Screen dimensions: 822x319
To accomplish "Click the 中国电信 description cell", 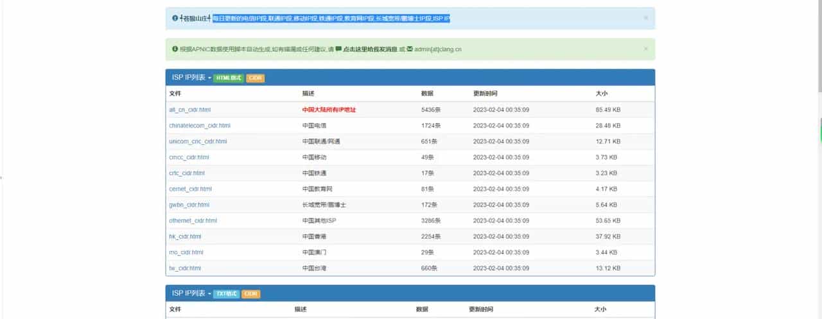I will (314, 126).
